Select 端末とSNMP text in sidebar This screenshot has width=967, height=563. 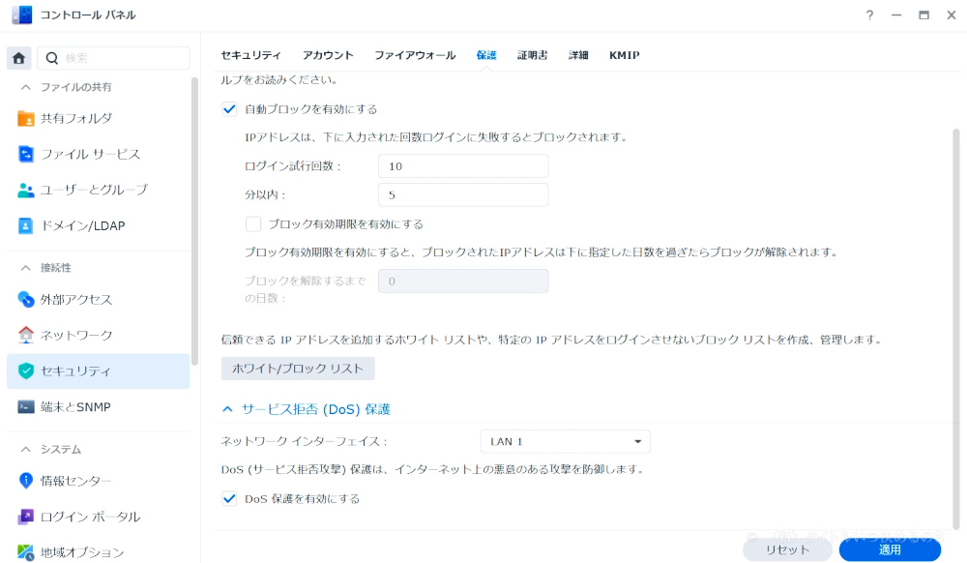coord(75,407)
